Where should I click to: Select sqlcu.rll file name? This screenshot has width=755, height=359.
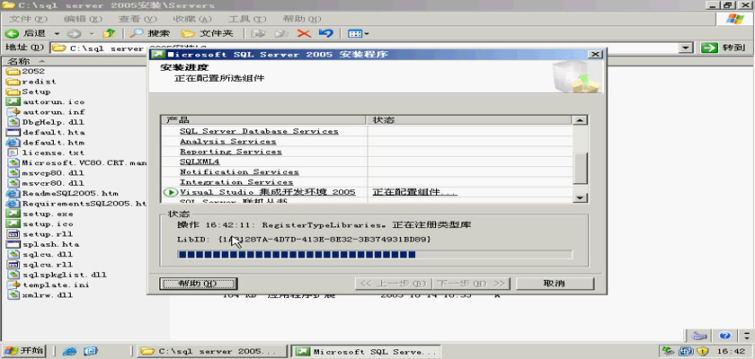(x=48, y=265)
